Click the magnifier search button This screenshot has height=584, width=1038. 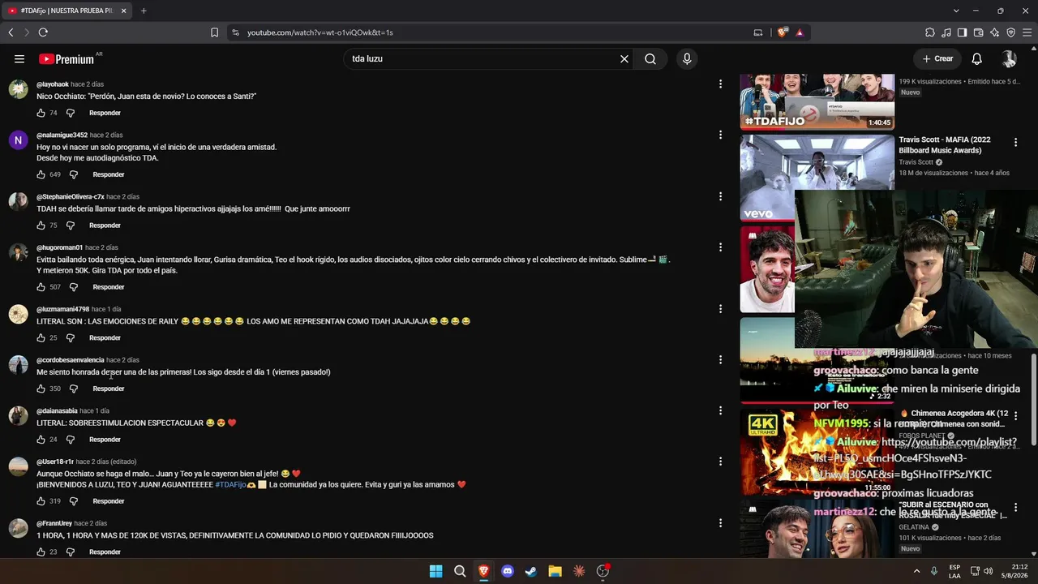coord(650,58)
